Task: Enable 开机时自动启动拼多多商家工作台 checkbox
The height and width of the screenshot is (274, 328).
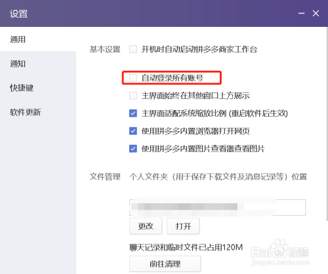Action: (x=133, y=49)
